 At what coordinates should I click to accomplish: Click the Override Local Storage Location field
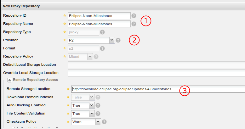[156, 73]
